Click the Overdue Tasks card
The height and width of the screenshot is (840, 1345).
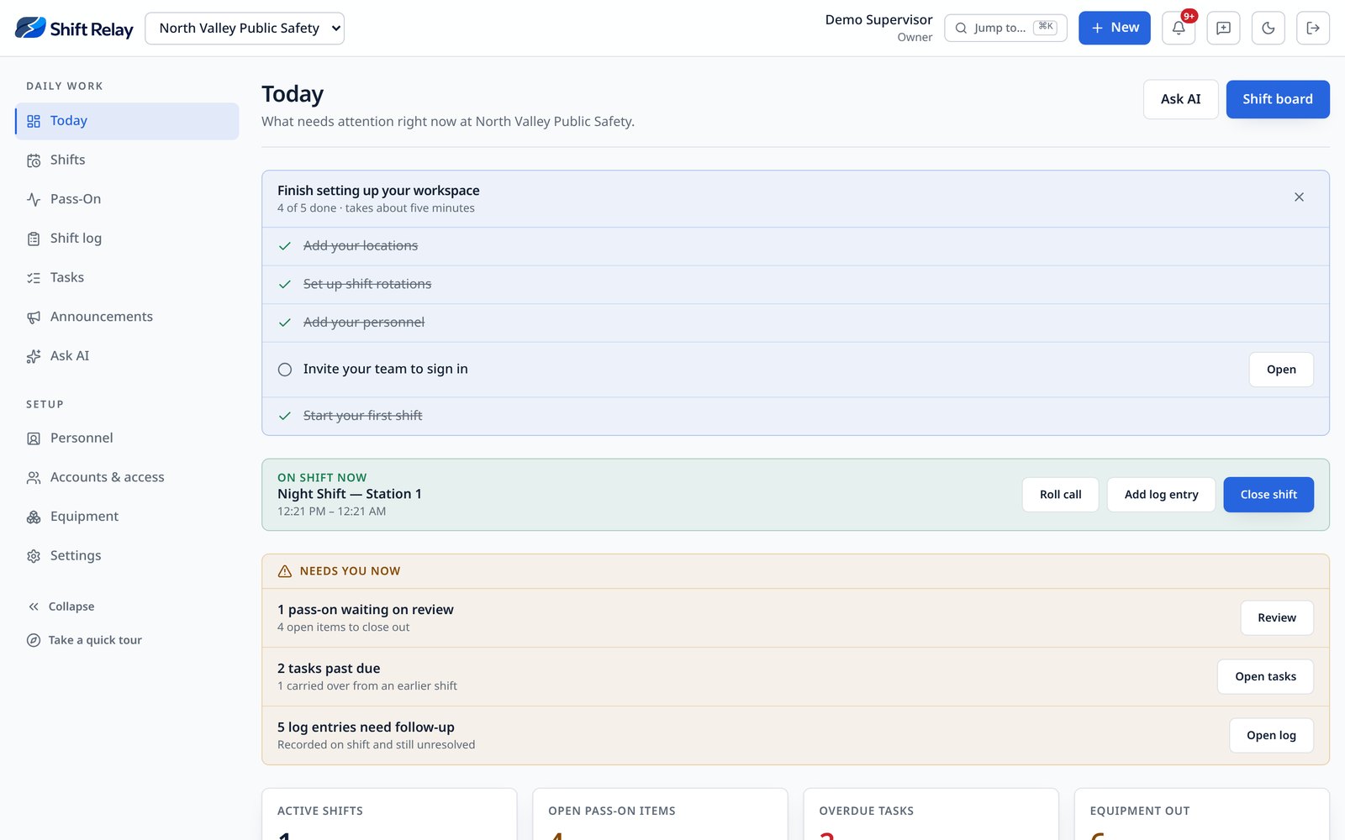click(931, 814)
